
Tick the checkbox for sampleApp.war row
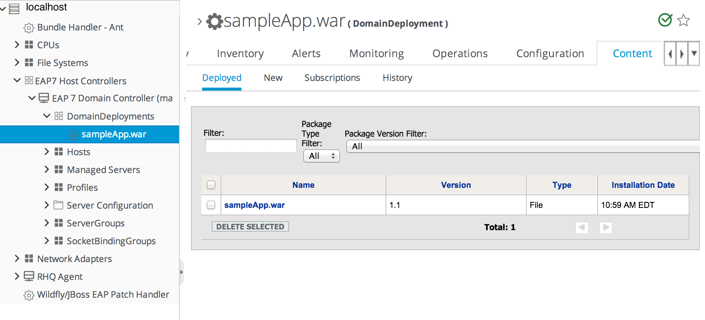point(211,205)
